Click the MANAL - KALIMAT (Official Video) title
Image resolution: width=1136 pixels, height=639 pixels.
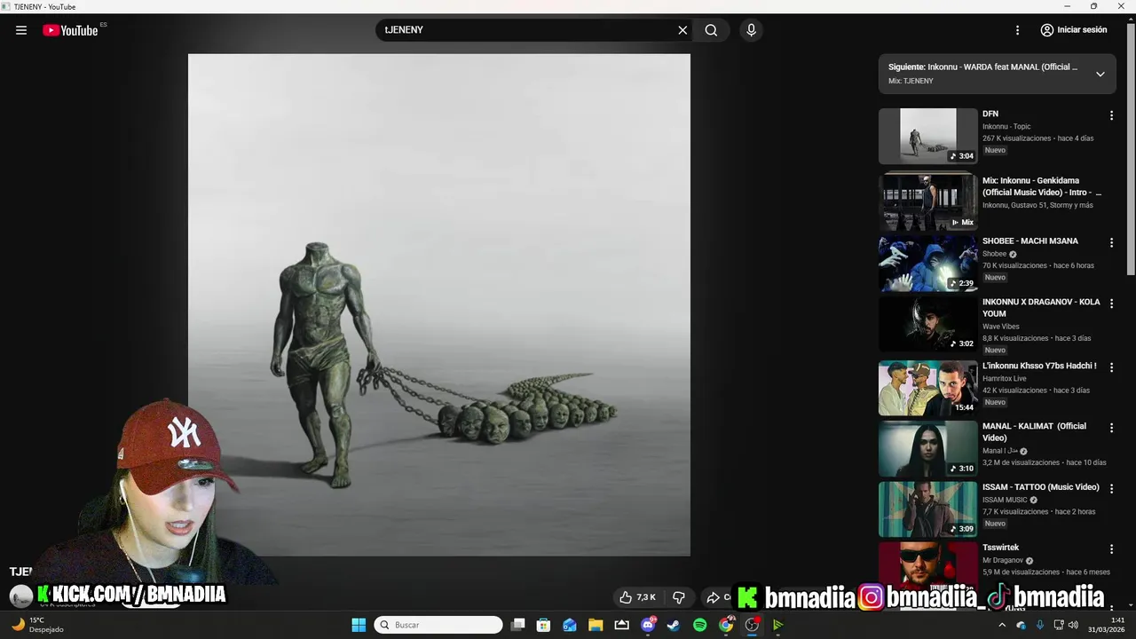coord(1034,432)
